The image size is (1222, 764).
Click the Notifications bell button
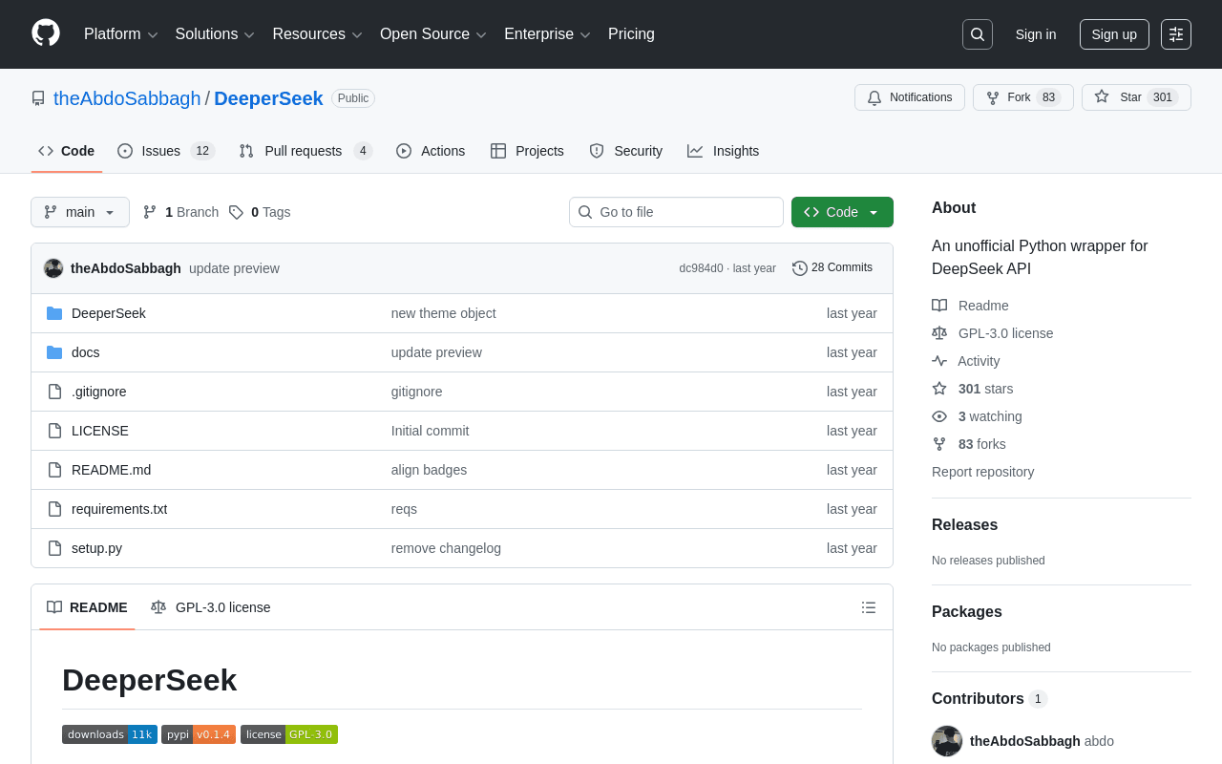coord(910,97)
